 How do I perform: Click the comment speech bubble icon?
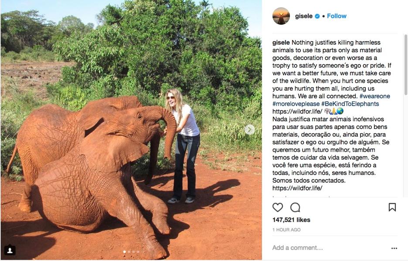point(295,207)
